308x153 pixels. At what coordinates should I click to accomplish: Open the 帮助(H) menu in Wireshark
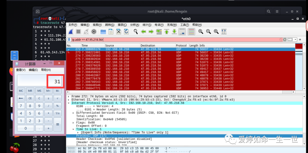197,25
